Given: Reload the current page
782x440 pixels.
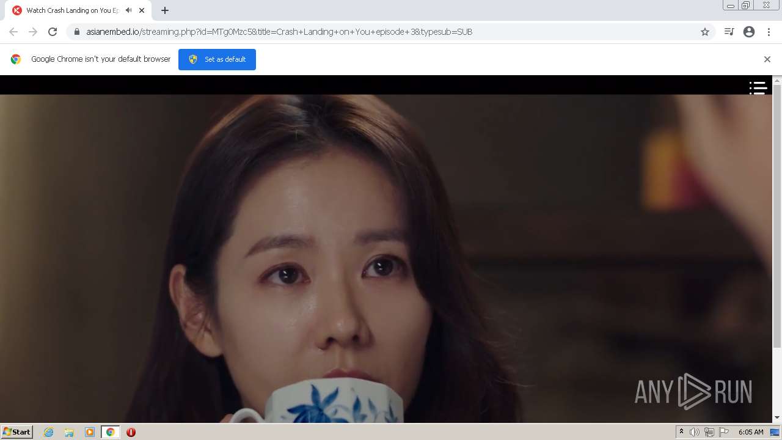Looking at the screenshot, I should coord(53,32).
